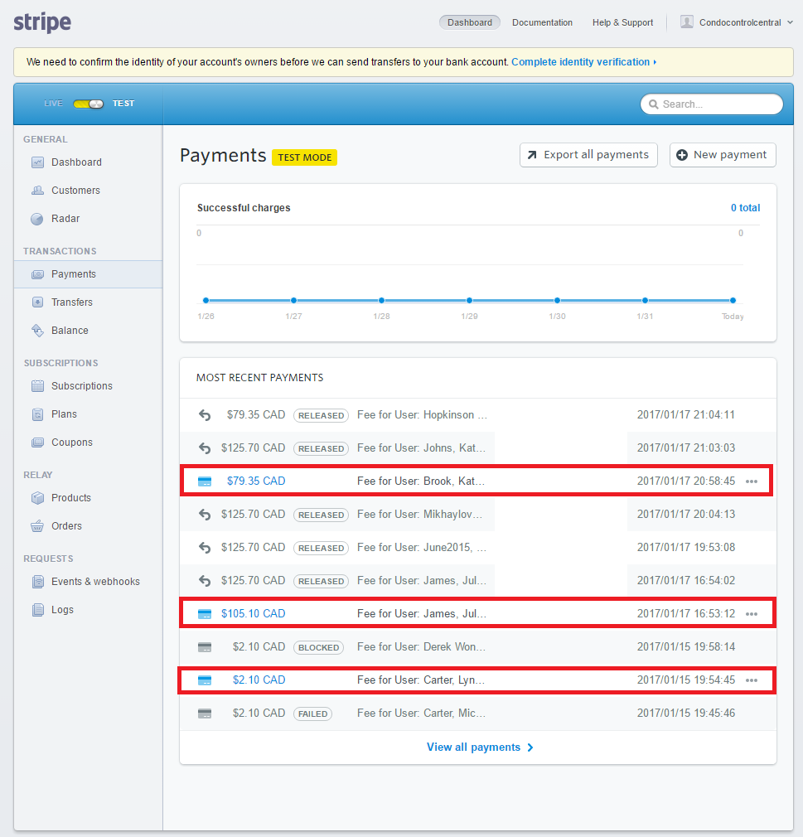803x837 pixels.
Task: Open the Radar icon in sidebar
Action: (37, 219)
